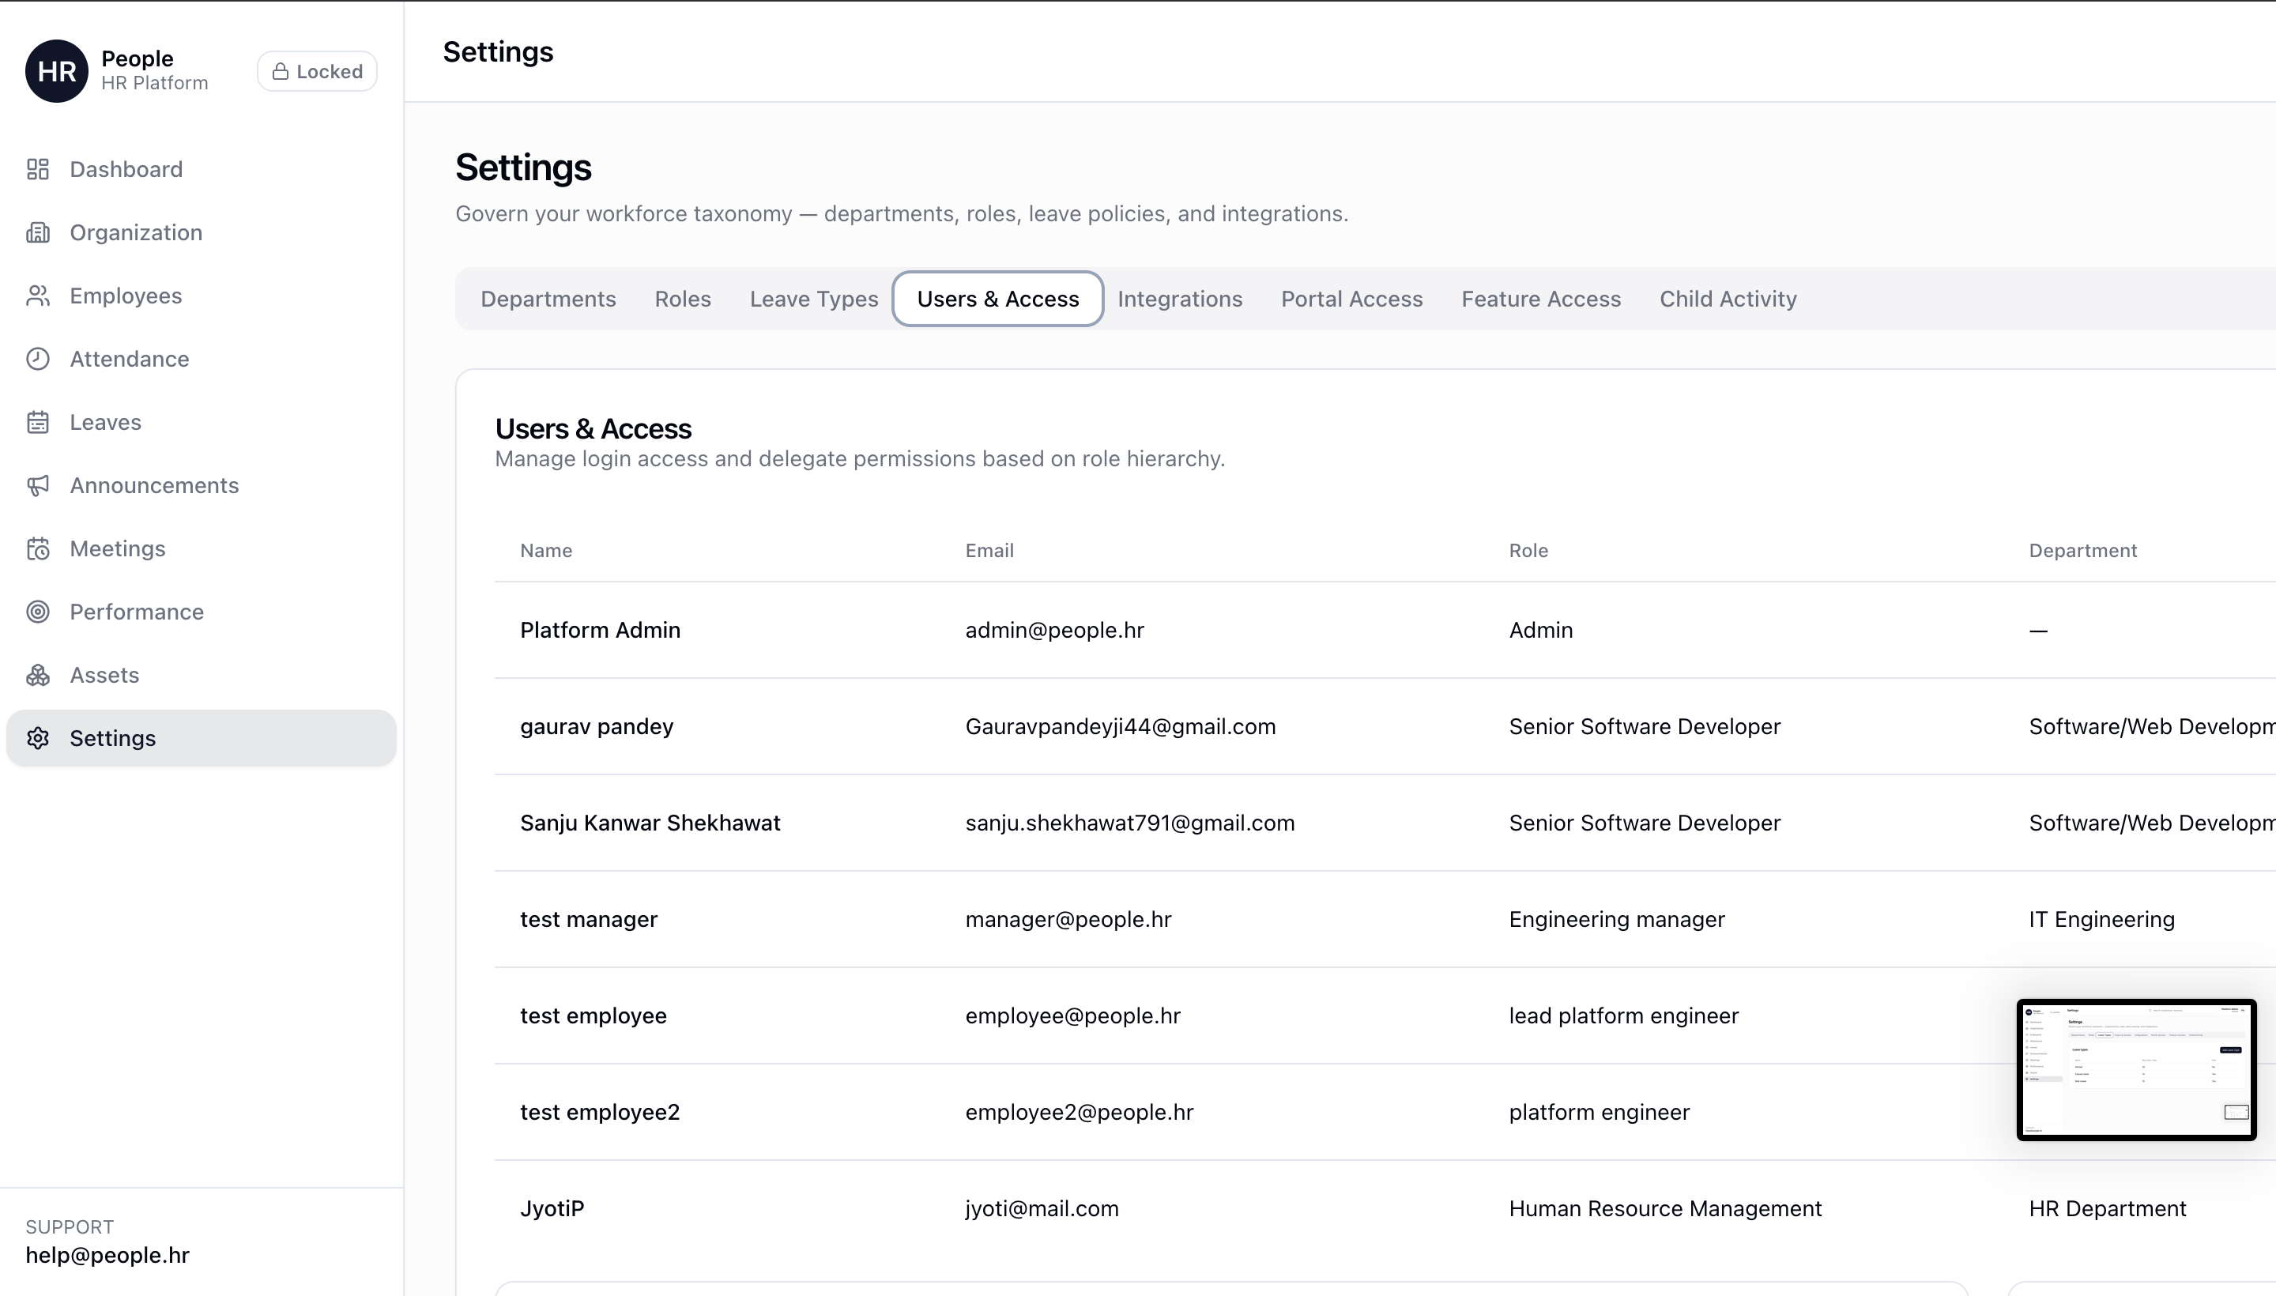This screenshot has height=1296, width=2276.
Task: Click the floating screenshot preview thumbnail
Action: pyautogui.click(x=2135, y=1069)
